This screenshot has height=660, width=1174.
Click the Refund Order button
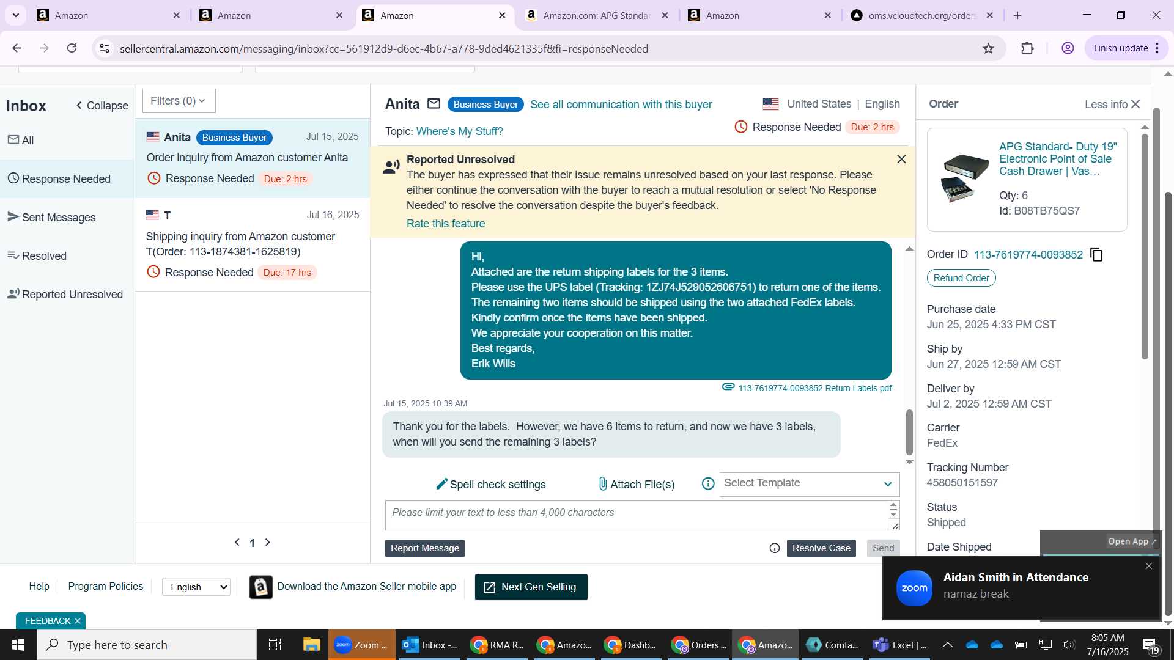pos(961,278)
